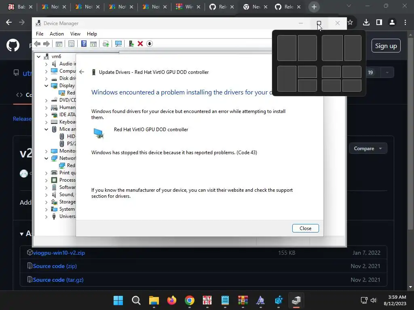Click the Forward arrow in Device Manager toolbar

click(46, 44)
